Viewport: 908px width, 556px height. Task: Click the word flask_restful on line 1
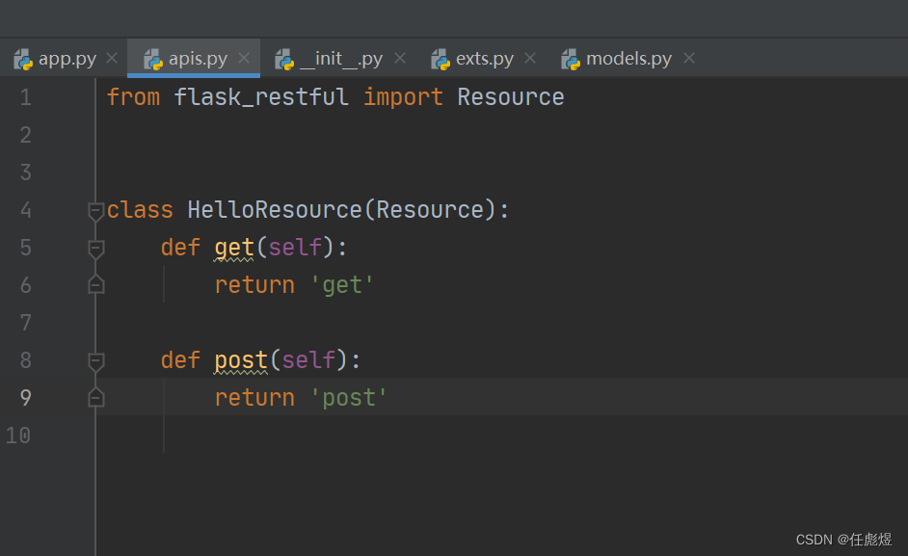coord(261,96)
